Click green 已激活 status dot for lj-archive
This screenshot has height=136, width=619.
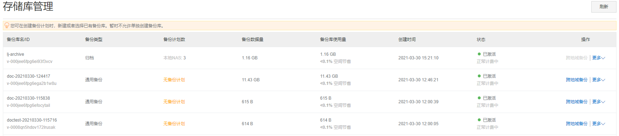click(x=479, y=54)
